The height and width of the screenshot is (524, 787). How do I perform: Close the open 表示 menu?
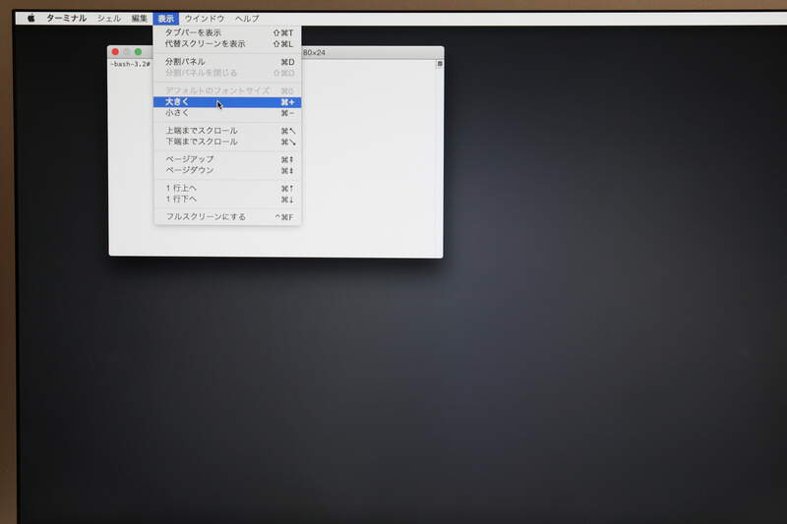coord(165,18)
